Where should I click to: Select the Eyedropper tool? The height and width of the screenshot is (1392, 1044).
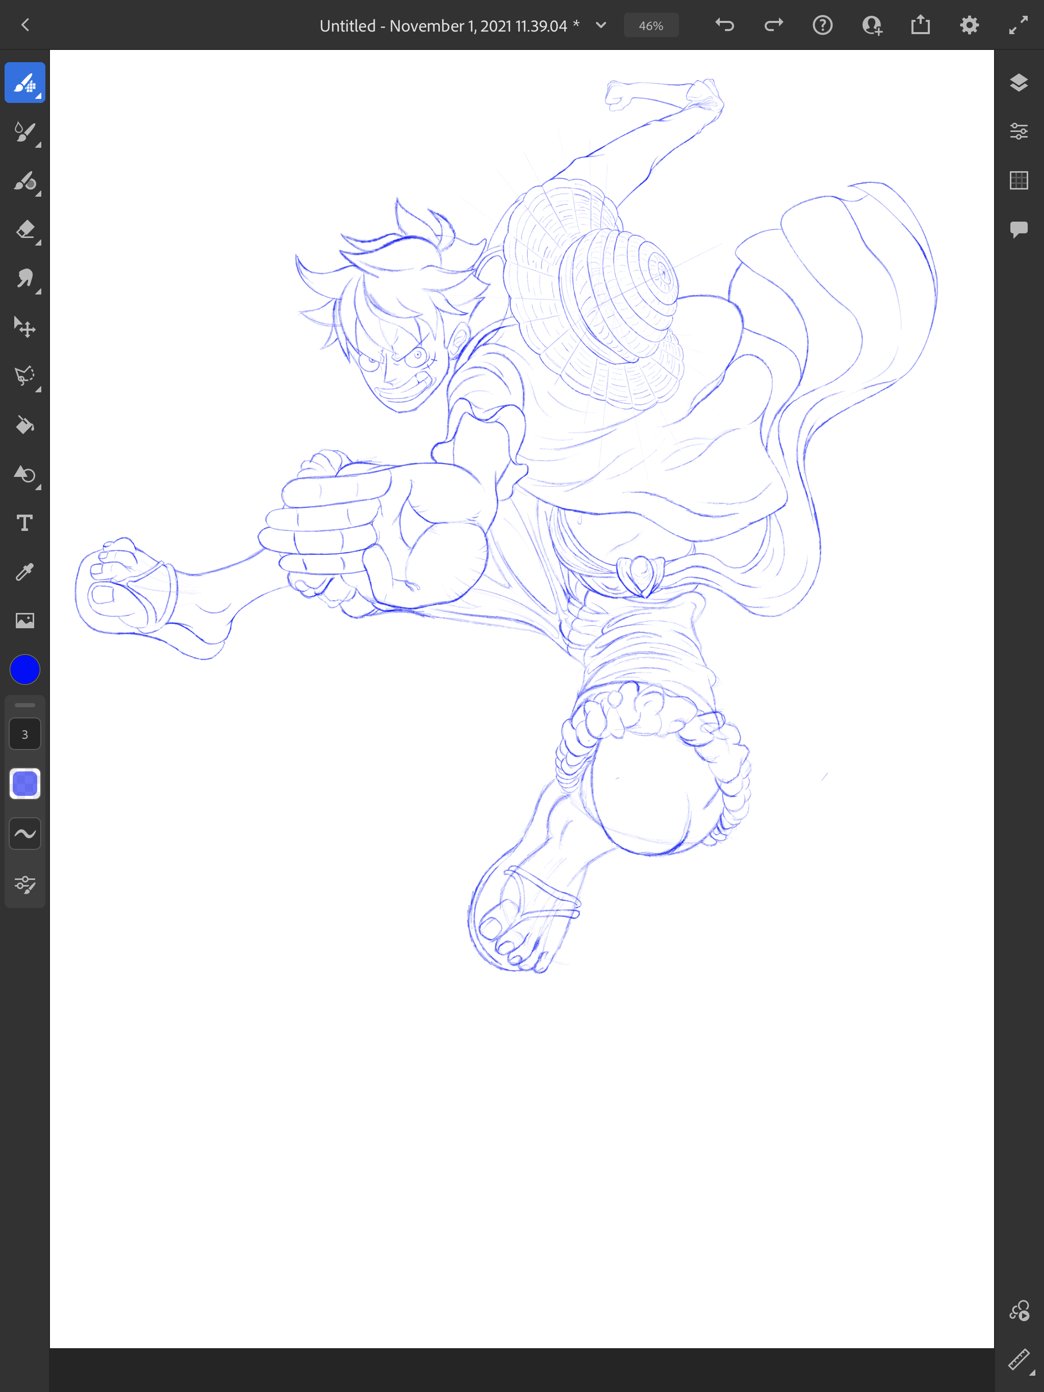[x=24, y=571]
